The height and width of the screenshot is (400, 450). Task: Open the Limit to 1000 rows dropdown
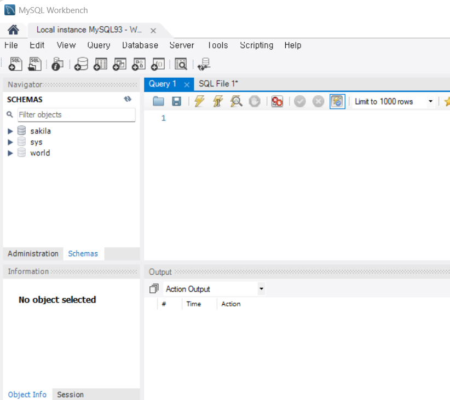click(430, 101)
